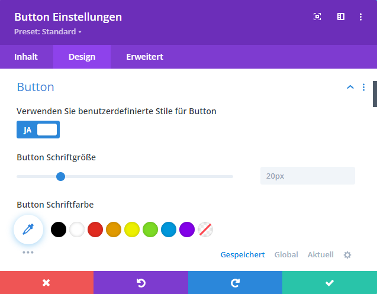Expand more color options dots
This screenshot has width=377, height=294.
point(28,253)
